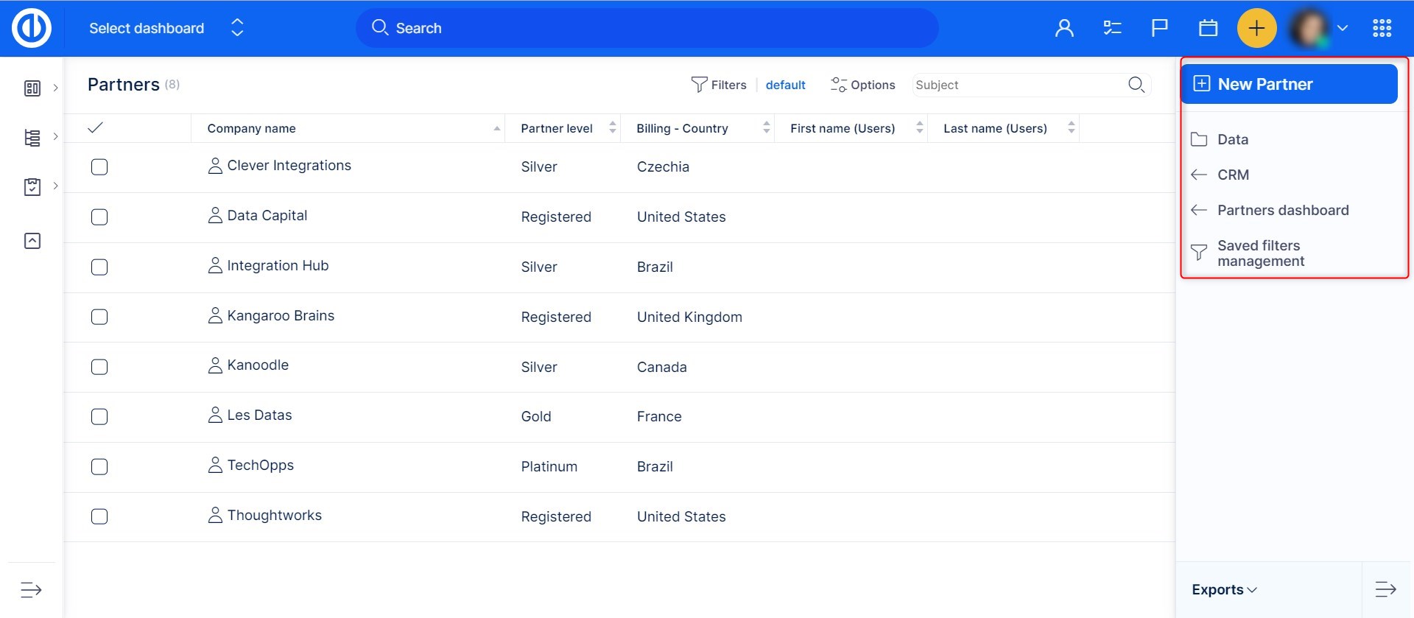Open the TechOpps partner link
1414x618 pixels.
260,466
